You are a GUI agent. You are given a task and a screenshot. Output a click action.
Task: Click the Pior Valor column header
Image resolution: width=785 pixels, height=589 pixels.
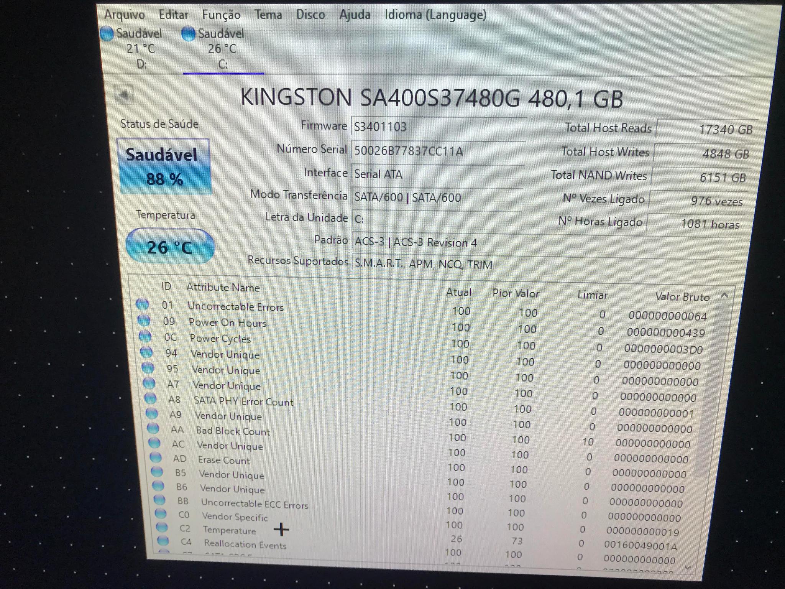click(516, 293)
